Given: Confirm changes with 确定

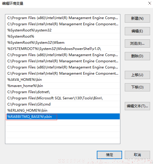Looking at the screenshot, I should [x=109, y=155].
